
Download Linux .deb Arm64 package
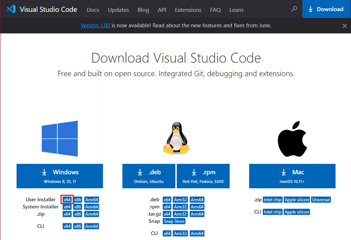tap(197, 200)
